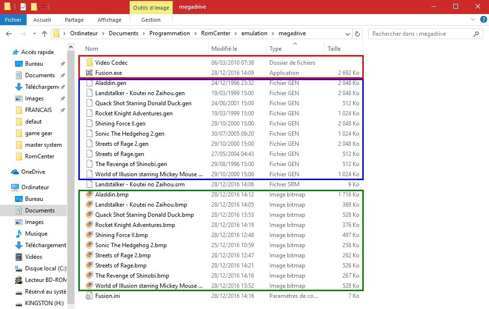Unpin FRANCAIS from quick access
The image size is (489, 309).
(x=63, y=110)
